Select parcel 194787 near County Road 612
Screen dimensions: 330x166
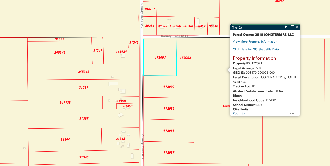[150, 9]
